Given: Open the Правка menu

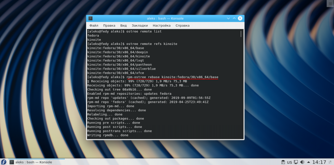Looking at the screenshot, I should [x=109, y=25].
